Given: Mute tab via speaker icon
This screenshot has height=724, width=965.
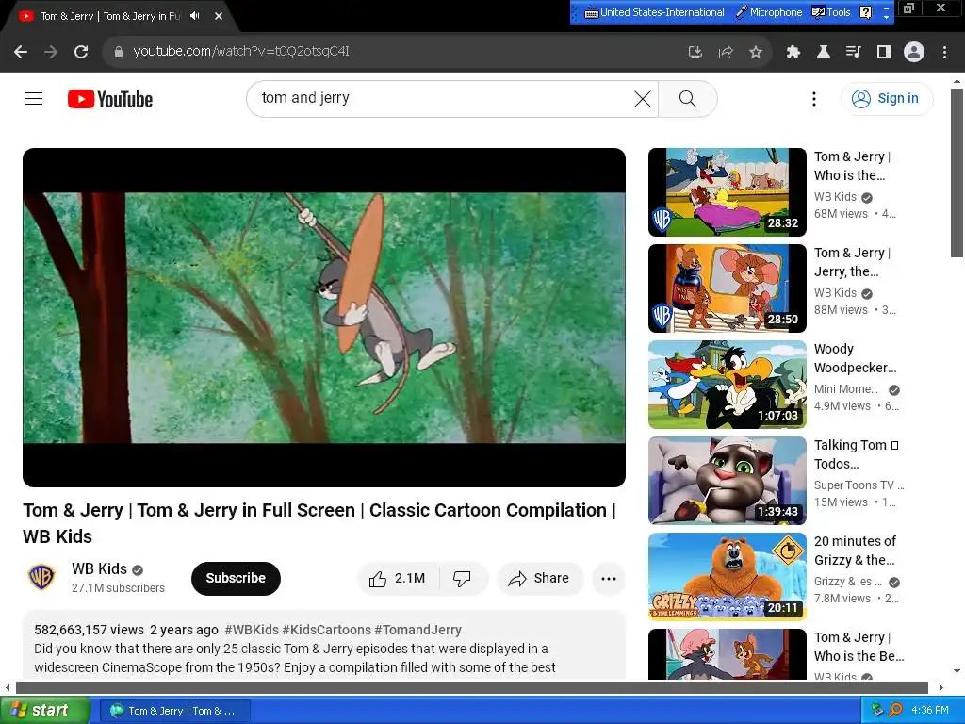Looking at the screenshot, I should (194, 16).
